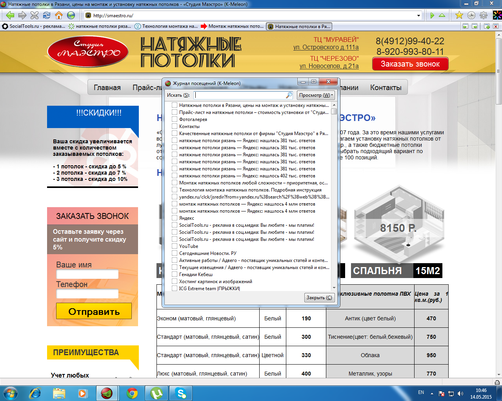Reload the page with the refresh icon
The width and height of the screenshot is (502, 401).
pos(47,15)
